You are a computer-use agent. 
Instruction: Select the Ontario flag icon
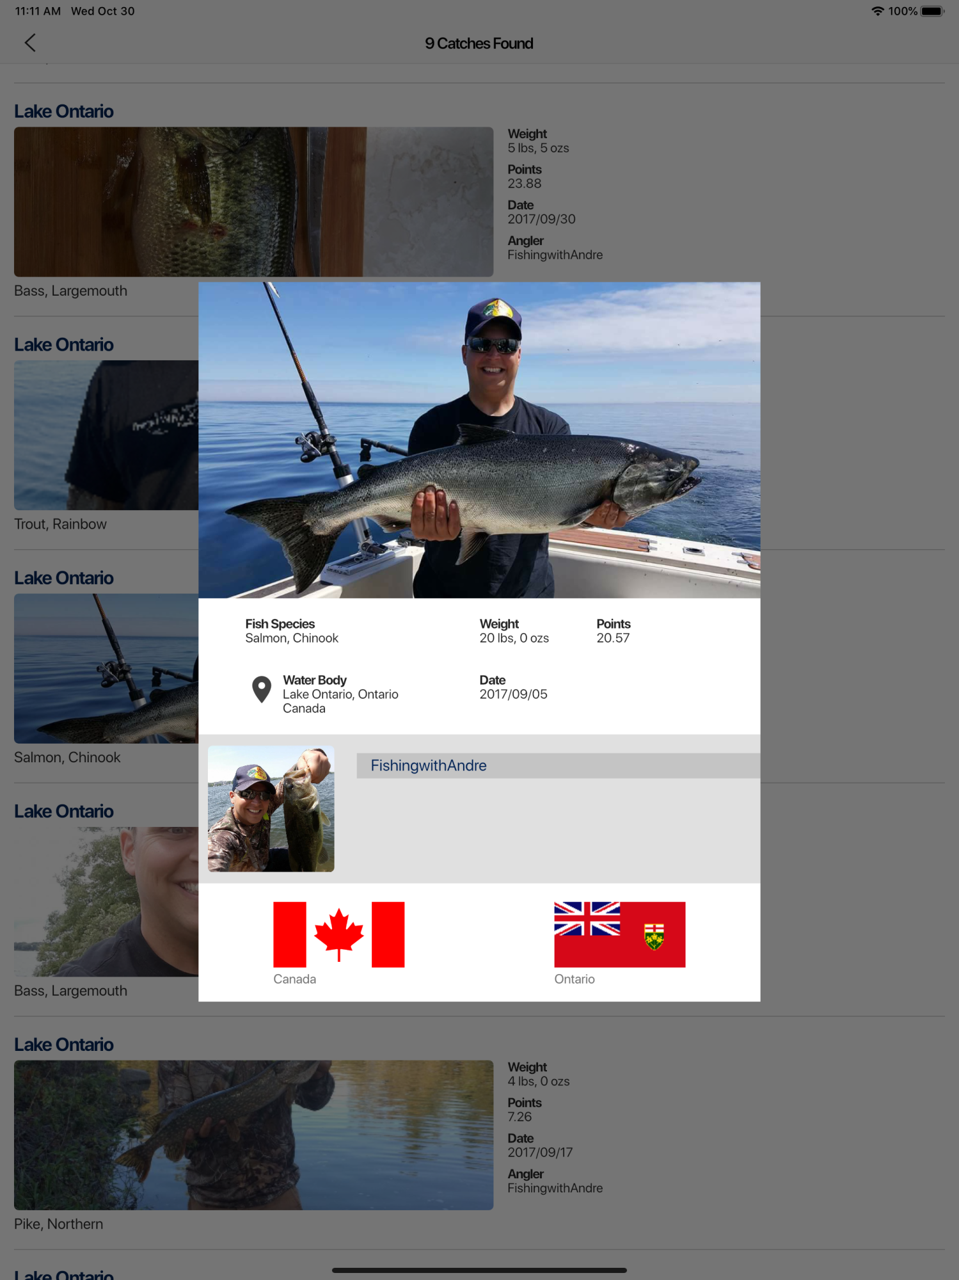tap(619, 934)
